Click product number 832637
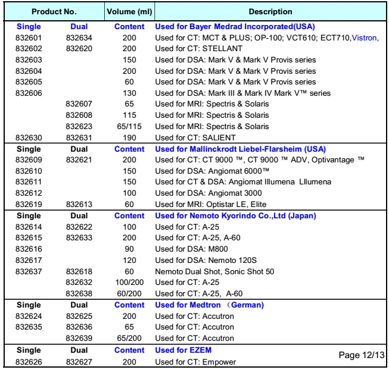 tap(29, 272)
